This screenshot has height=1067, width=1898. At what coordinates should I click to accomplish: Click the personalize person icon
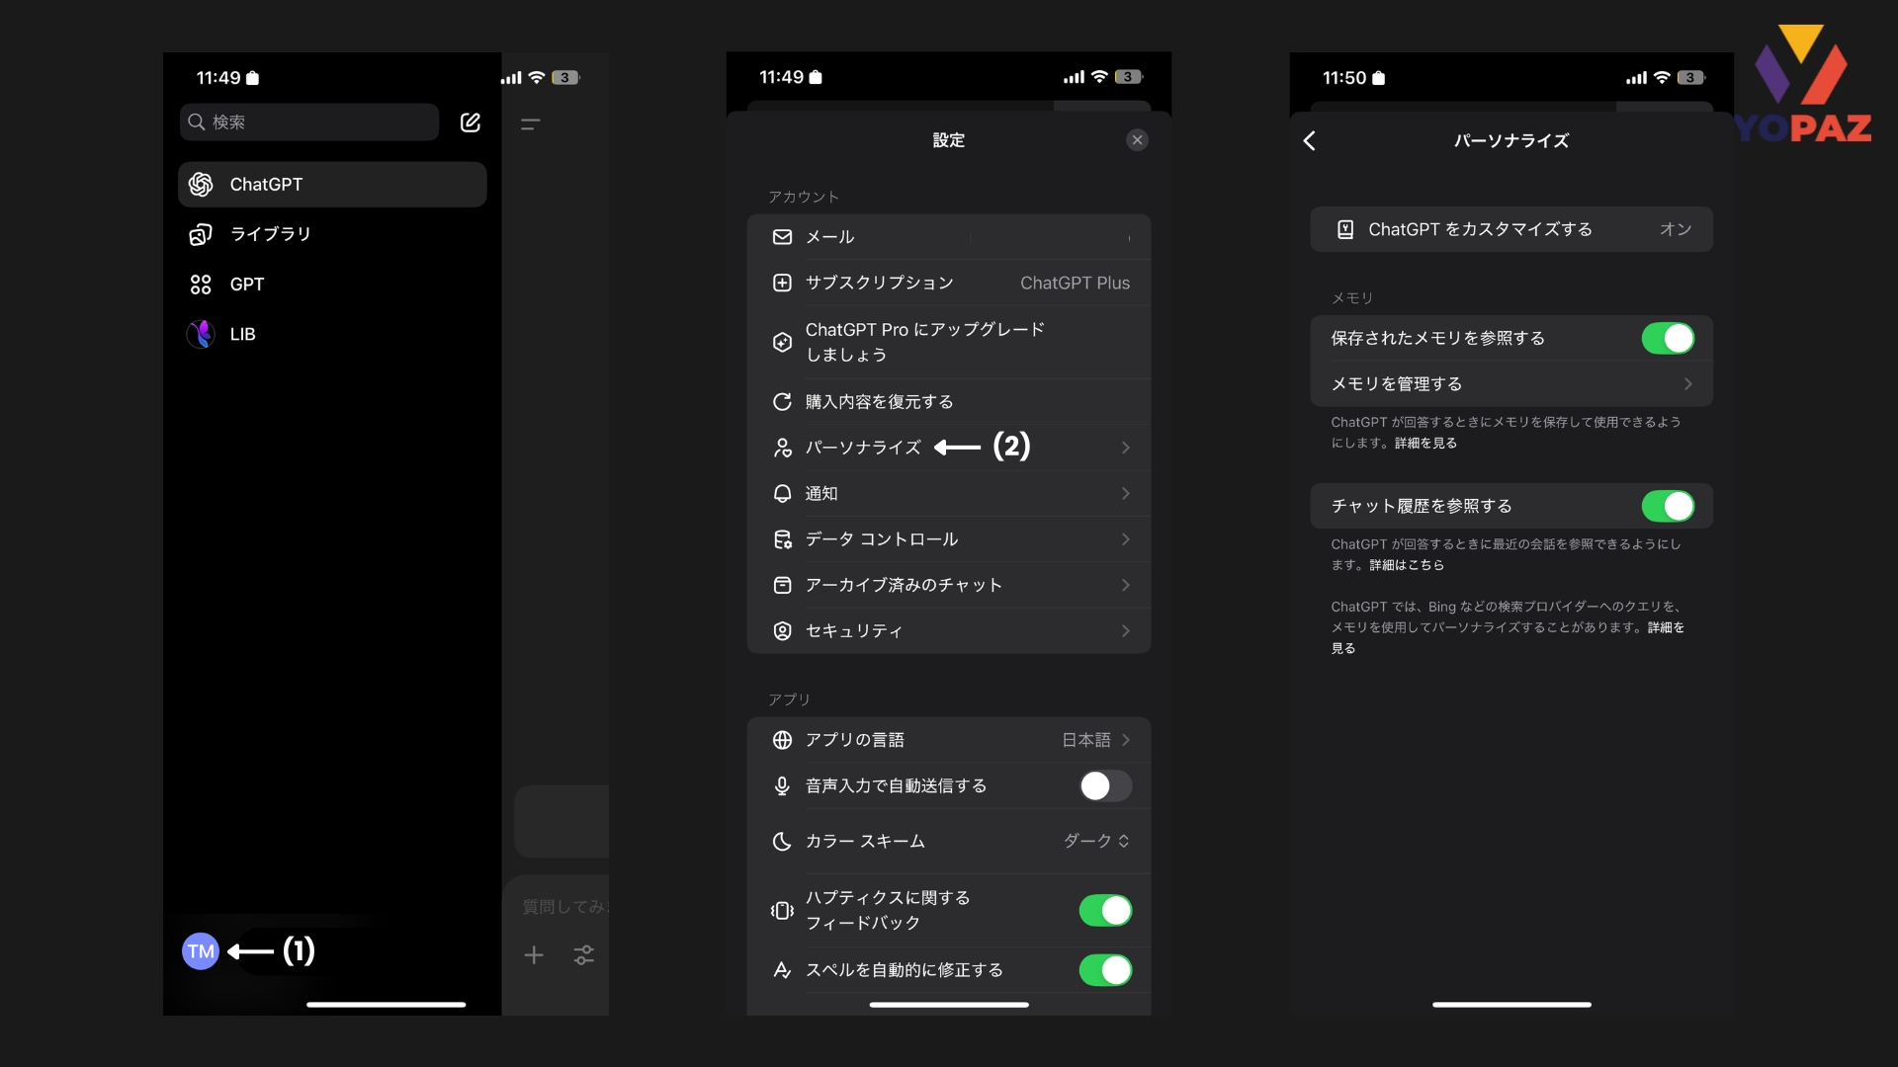782,448
